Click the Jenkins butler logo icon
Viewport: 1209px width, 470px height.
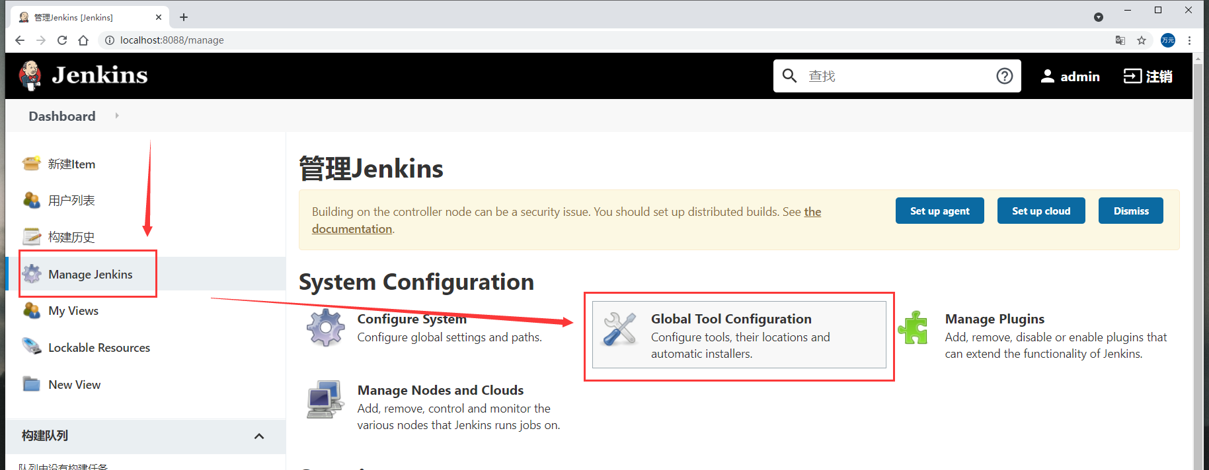click(x=30, y=75)
